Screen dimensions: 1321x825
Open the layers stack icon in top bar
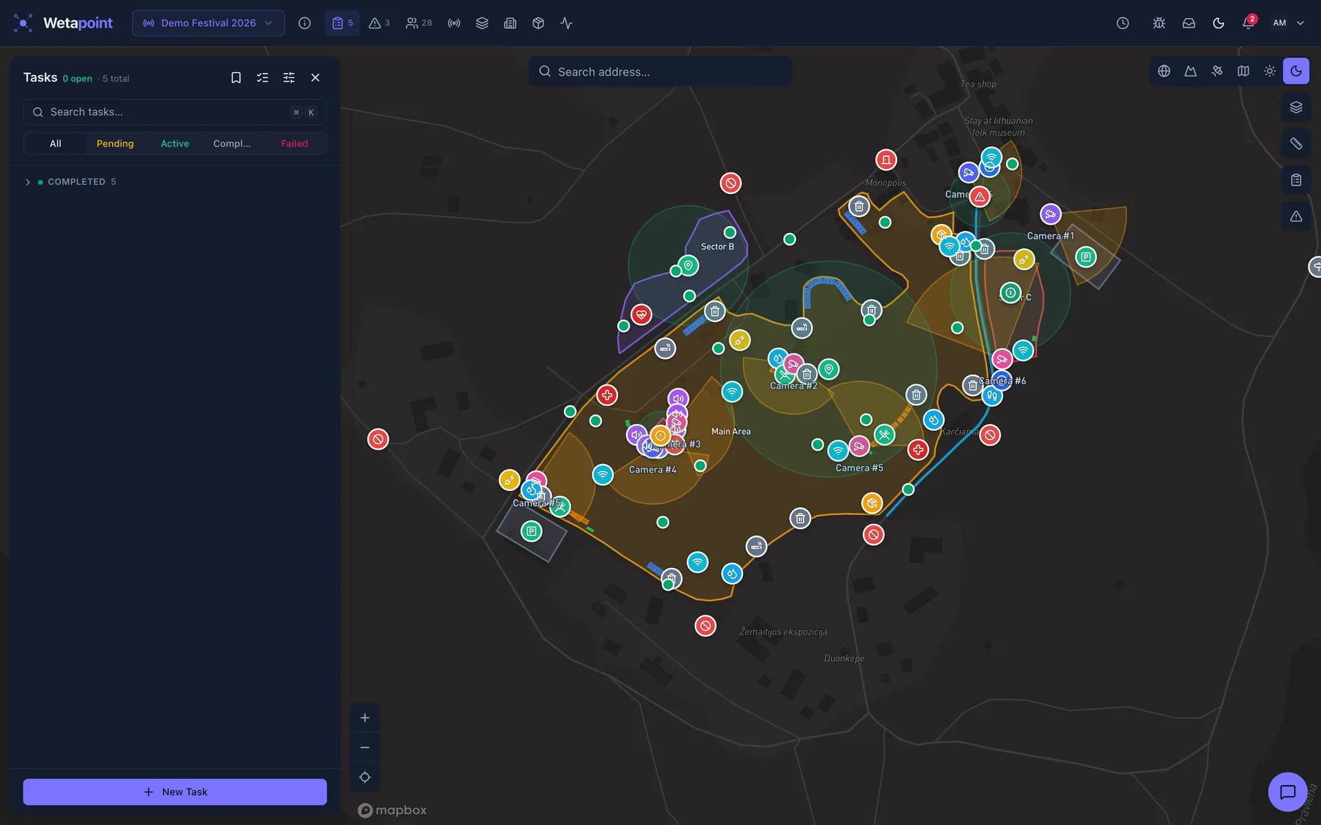tap(482, 23)
